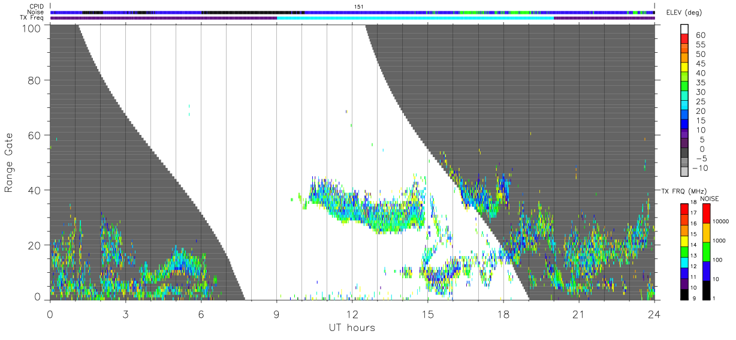
Task: Click the 60 label on Range Gate axis
Action: [35, 136]
